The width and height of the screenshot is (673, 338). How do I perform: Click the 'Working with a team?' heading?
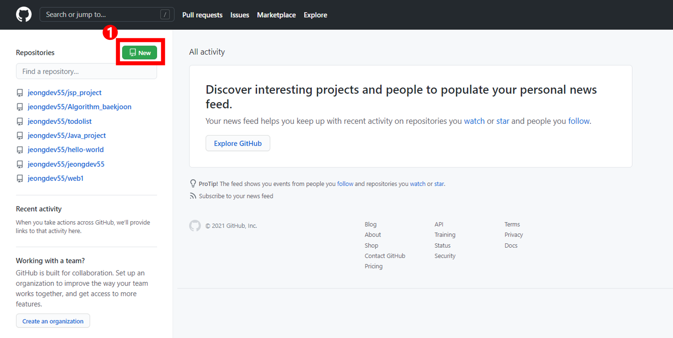coord(50,260)
